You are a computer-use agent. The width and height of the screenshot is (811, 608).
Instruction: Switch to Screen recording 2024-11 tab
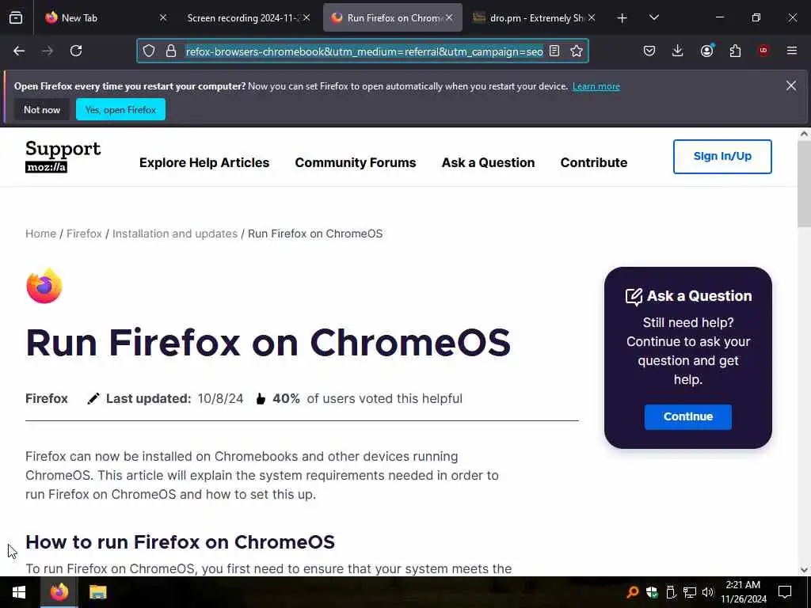click(249, 17)
